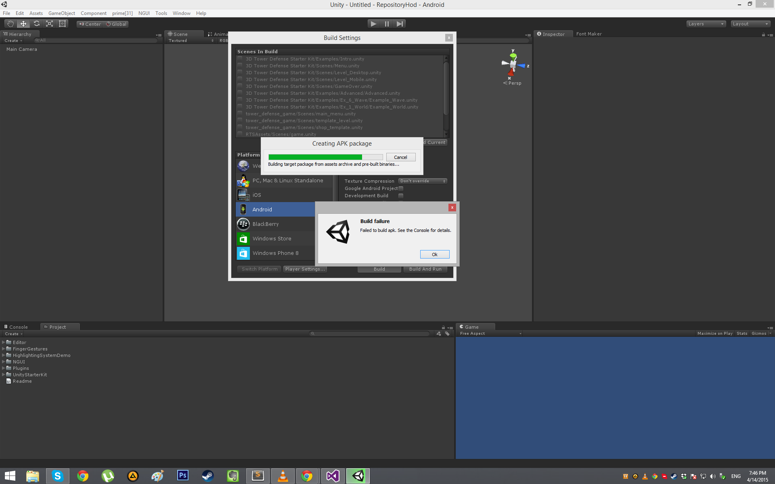Toggle Maximize on Play
Image resolution: width=775 pixels, height=484 pixels.
click(714, 334)
